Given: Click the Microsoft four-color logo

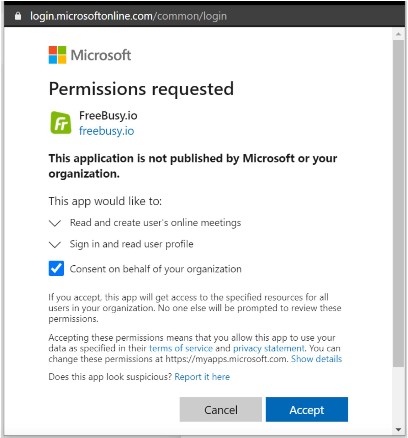Looking at the screenshot, I should point(57,55).
